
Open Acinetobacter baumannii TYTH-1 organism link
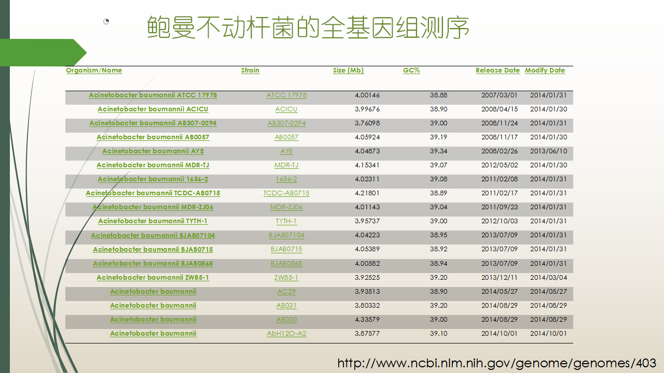coord(153,221)
